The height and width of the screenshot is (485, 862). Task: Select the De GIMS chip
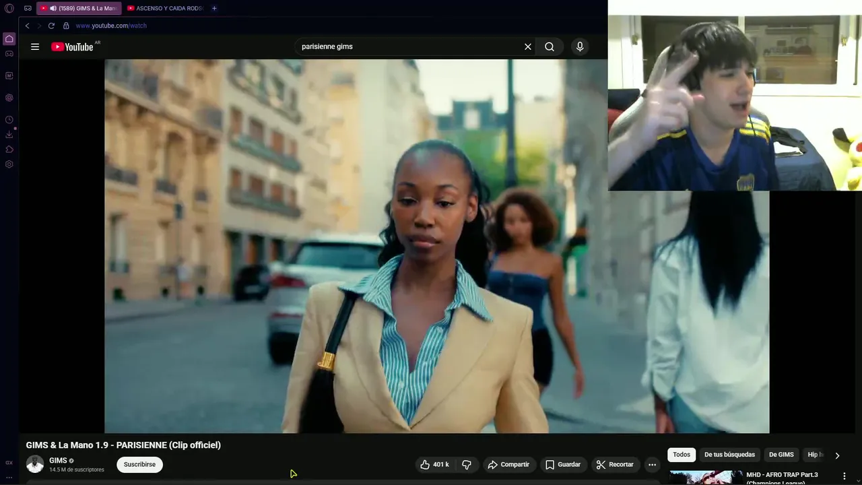(x=781, y=455)
